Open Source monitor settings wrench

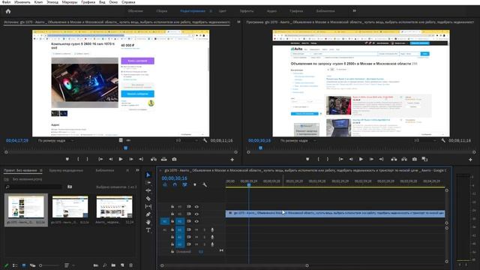tap(205, 140)
